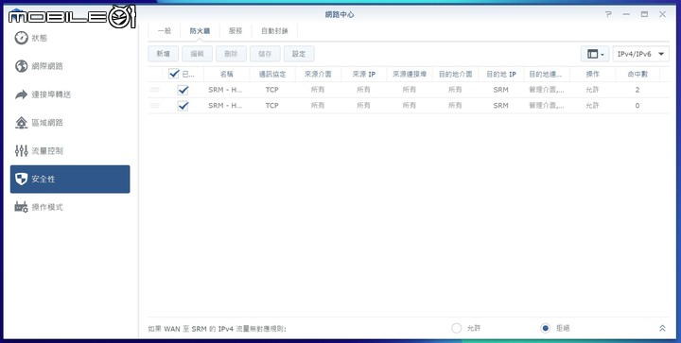681x343 pixels.
Task: Click the 命中數 column header
Action: click(x=637, y=74)
